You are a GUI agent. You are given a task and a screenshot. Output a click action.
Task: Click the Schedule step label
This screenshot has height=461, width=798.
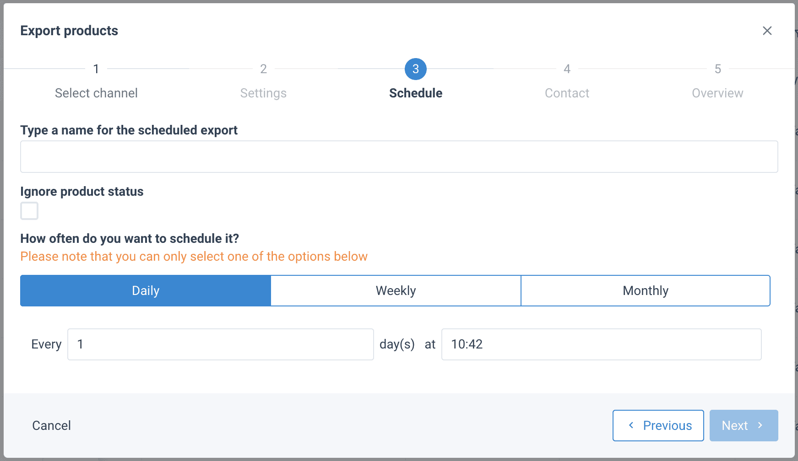415,93
